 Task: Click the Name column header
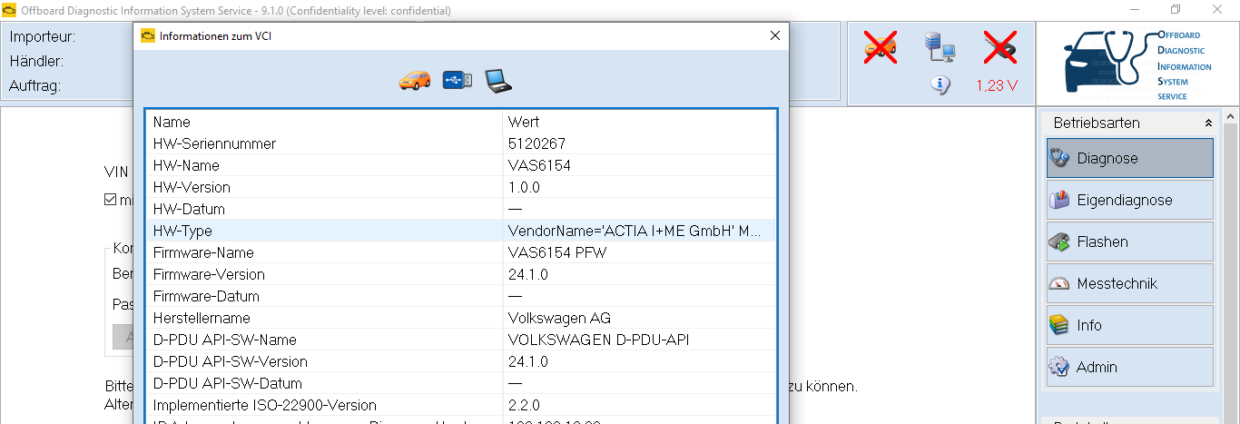[x=325, y=122]
